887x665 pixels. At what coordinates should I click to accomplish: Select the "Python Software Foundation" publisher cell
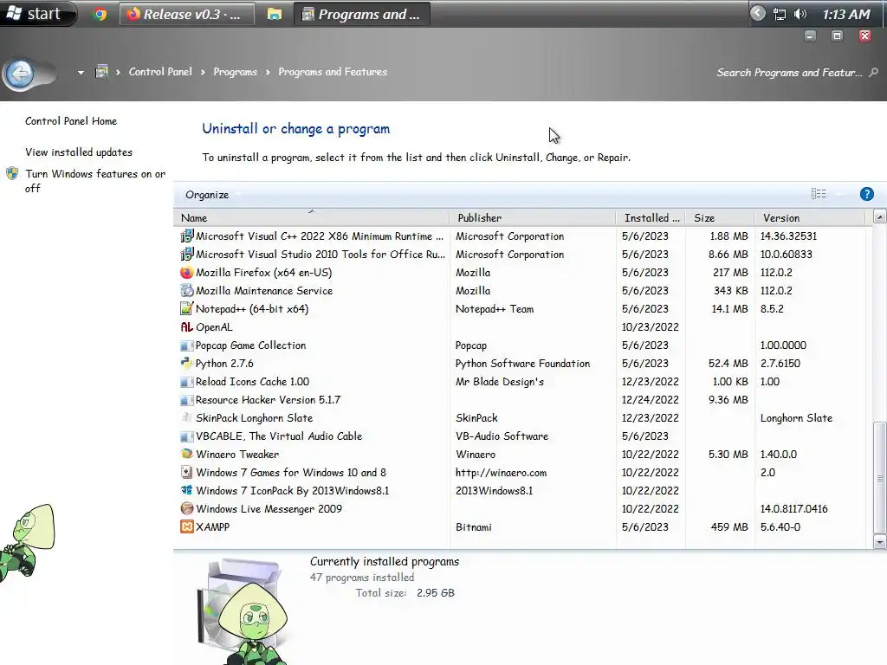tap(522, 364)
